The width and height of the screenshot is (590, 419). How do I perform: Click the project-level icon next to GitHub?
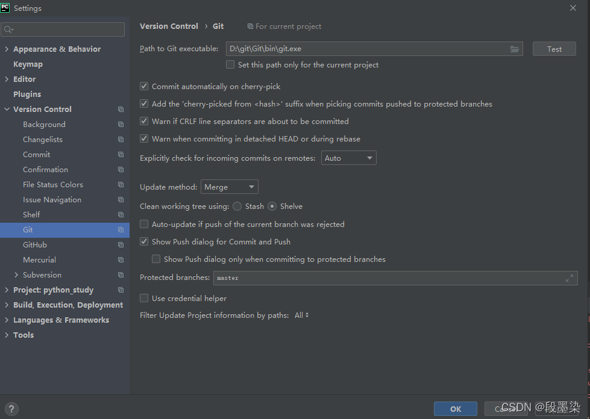click(x=121, y=244)
